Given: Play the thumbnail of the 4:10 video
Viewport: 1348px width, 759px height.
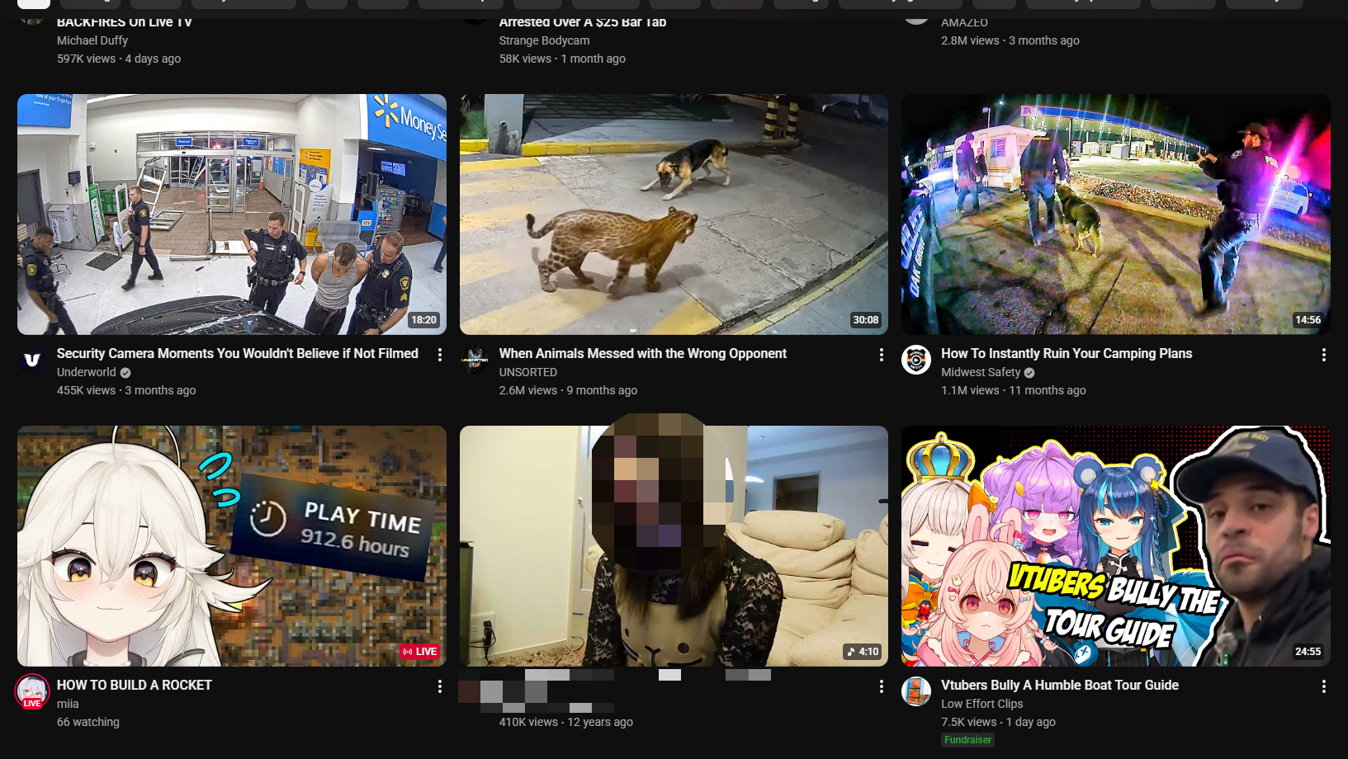Looking at the screenshot, I should [x=674, y=546].
